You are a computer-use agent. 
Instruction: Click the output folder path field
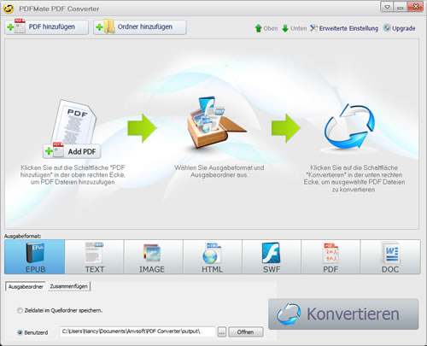[x=137, y=331]
